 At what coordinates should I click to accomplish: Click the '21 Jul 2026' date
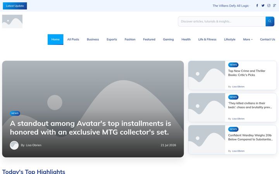(x=168, y=145)
